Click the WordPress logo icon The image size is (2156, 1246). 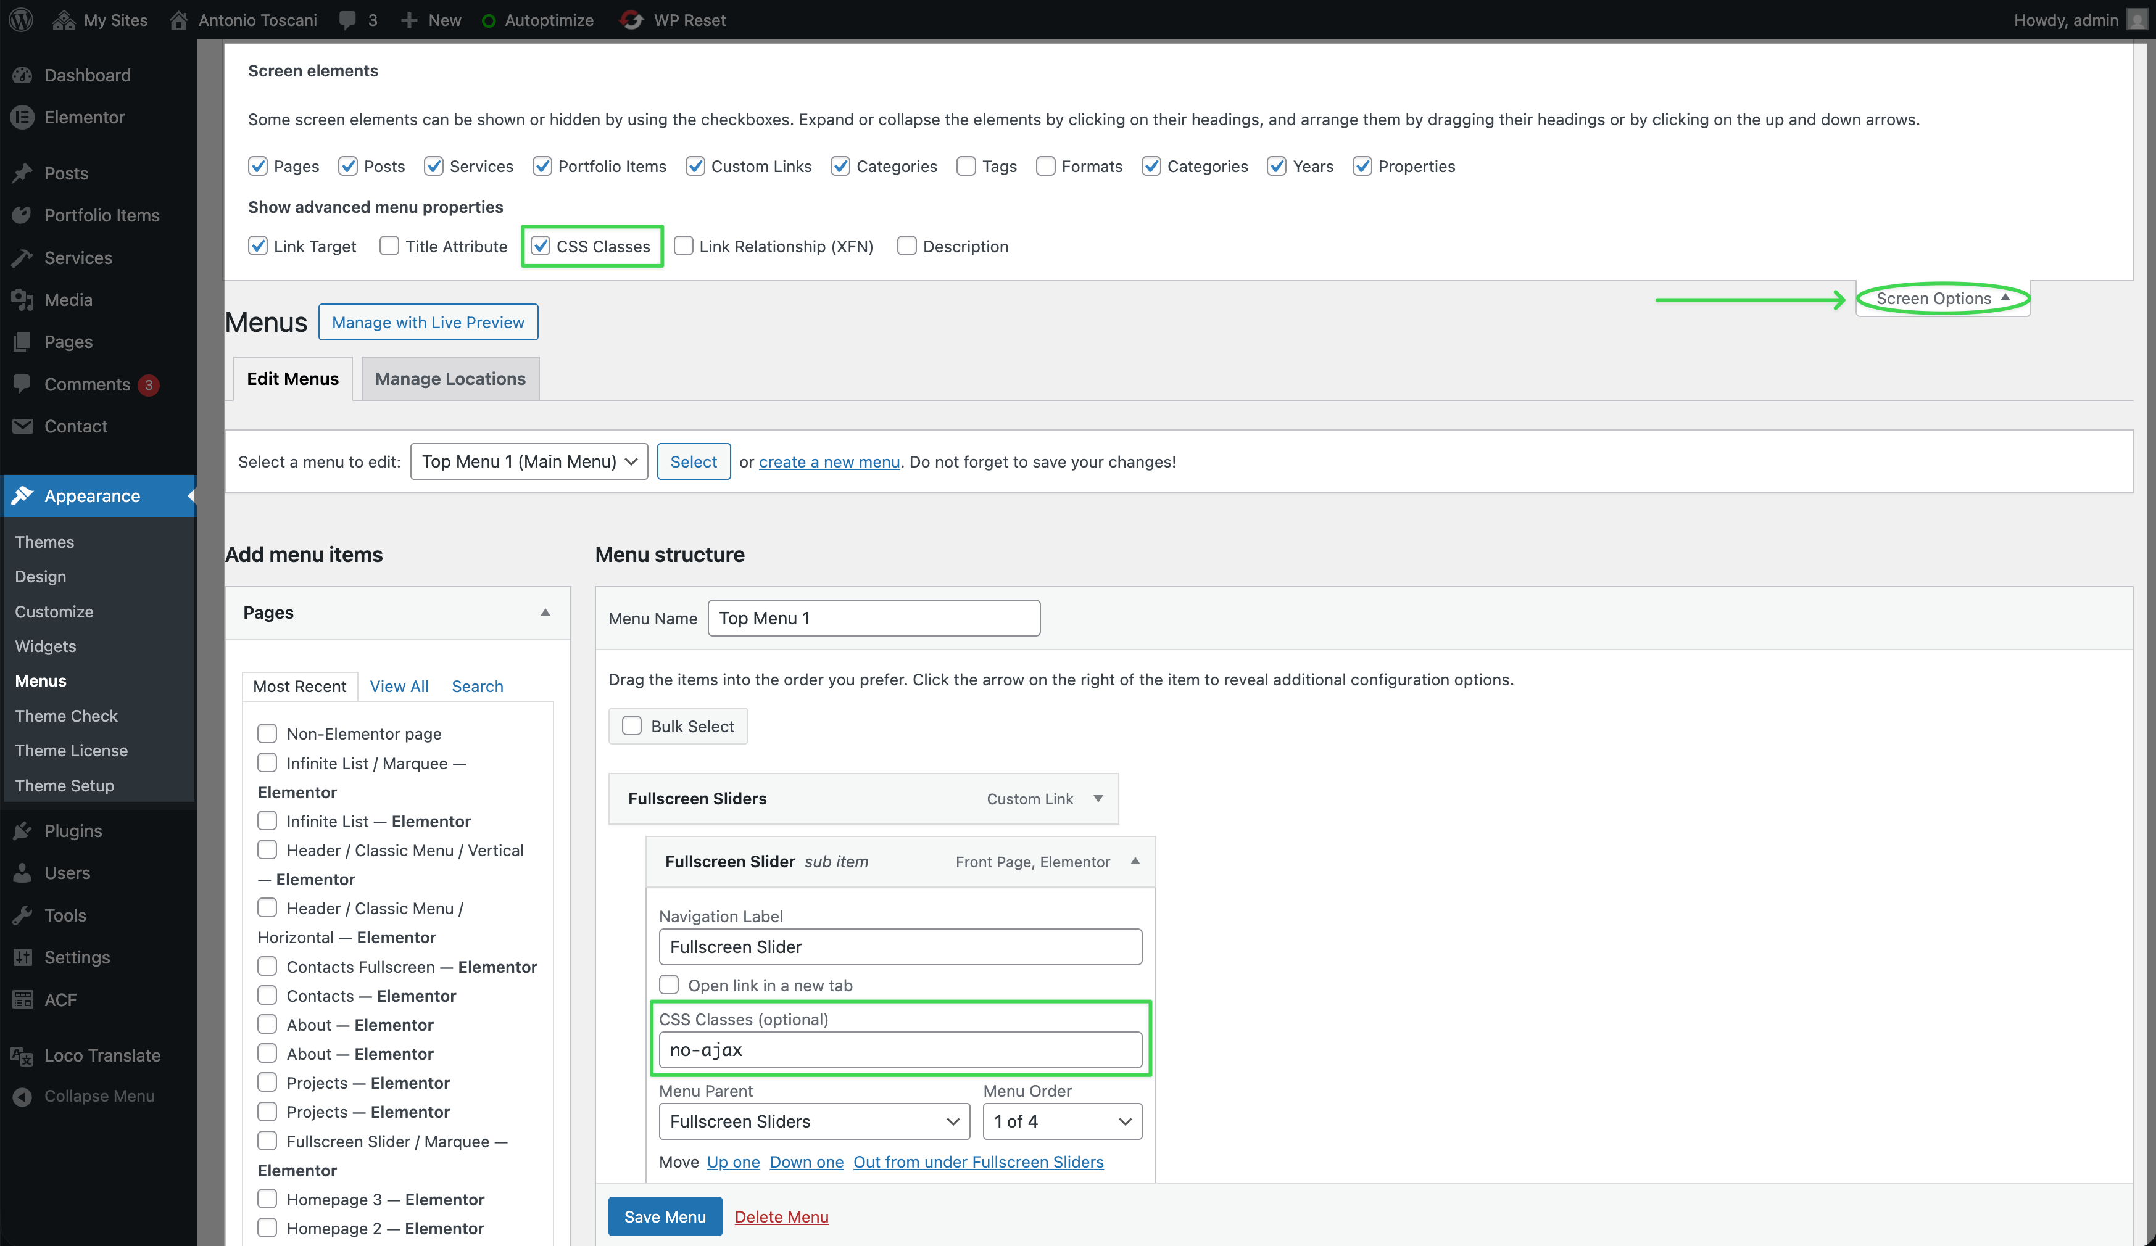coord(22,20)
